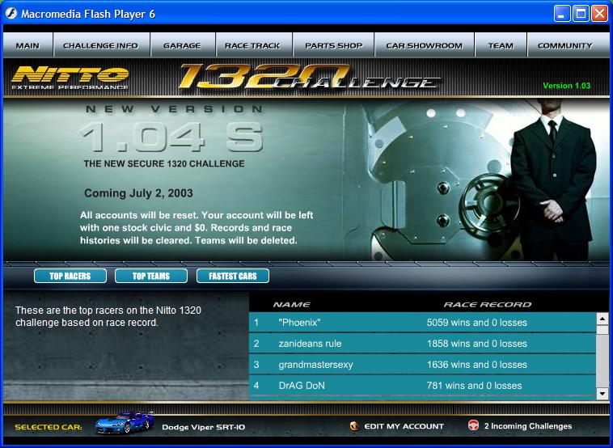
Task: Click the red steering wheel challenges icon
Action: coord(473,425)
